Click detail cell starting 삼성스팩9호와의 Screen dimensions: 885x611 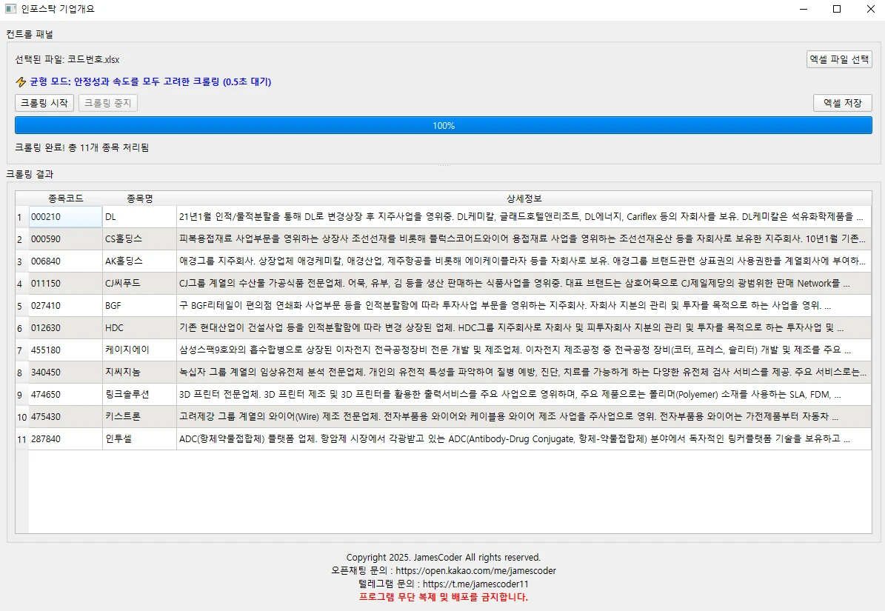tap(524, 350)
